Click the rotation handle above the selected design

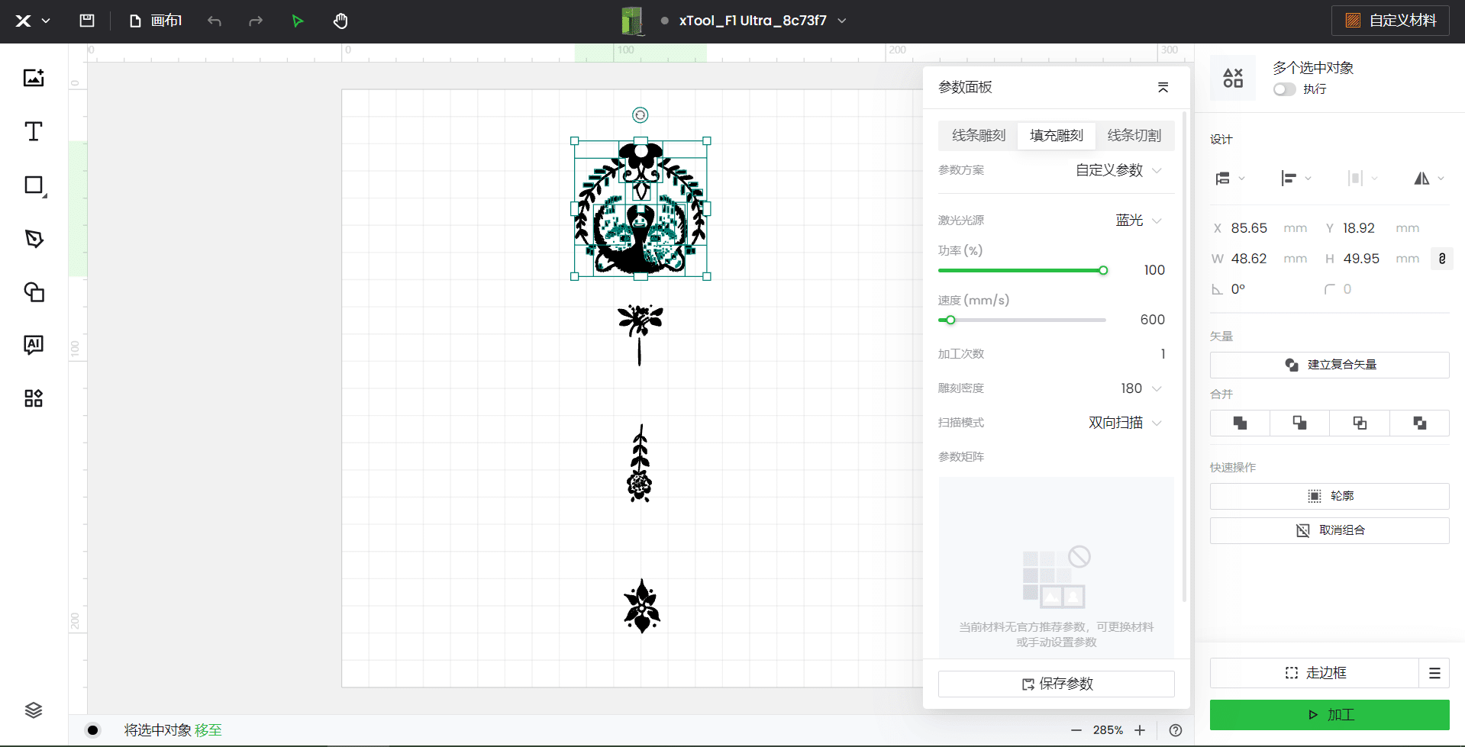pyautogui.click(x=641, y=115)
